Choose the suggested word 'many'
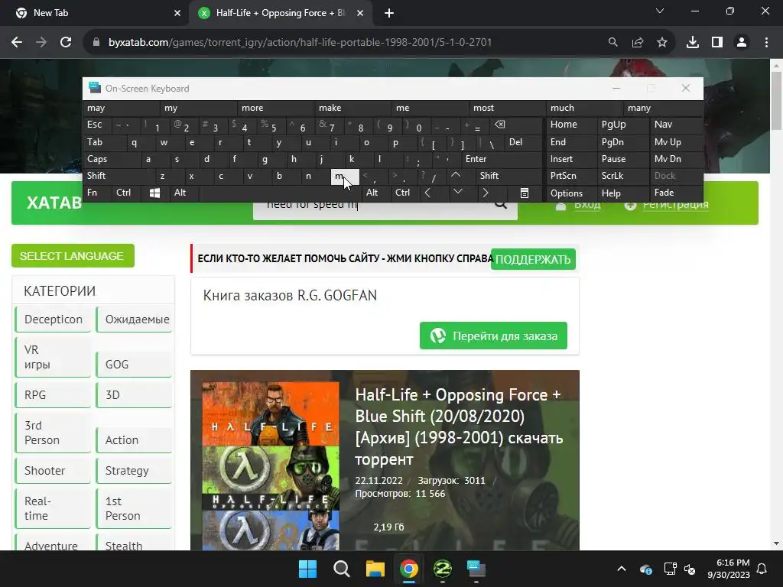783x587 pixels. [x=663, y=108]
